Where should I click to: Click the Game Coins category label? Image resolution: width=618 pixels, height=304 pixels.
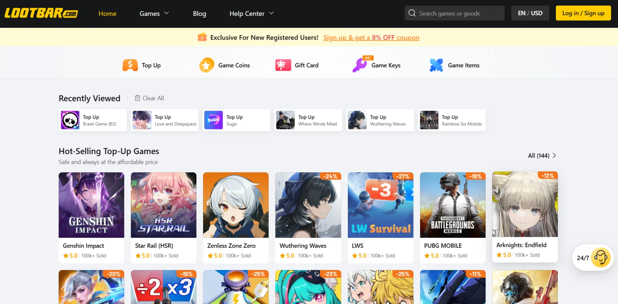(234, 65)
